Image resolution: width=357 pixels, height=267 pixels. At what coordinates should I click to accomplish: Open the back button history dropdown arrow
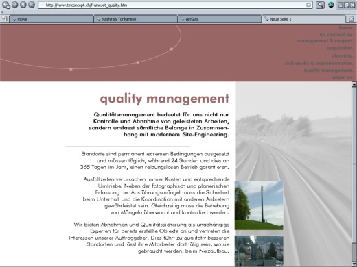pos(8,7)
